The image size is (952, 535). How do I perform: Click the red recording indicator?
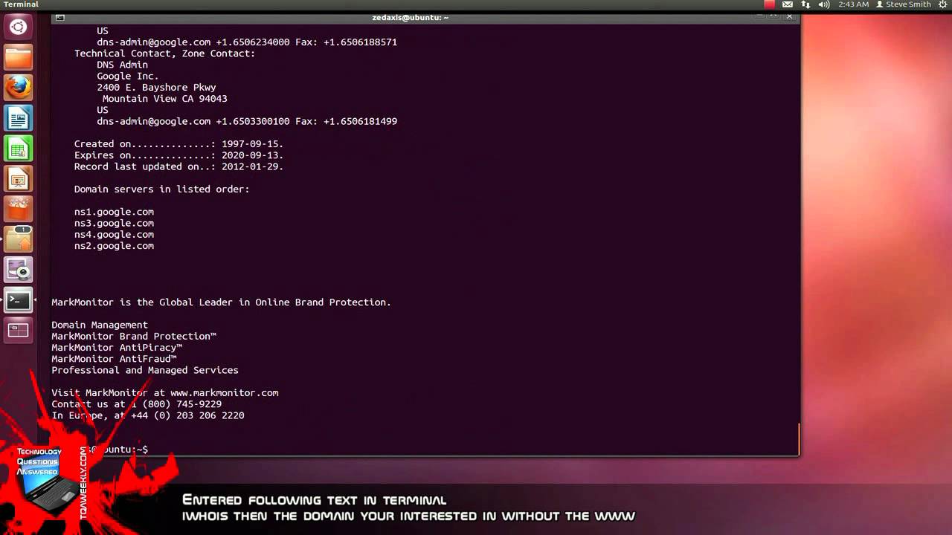click(x=770, y=4)
